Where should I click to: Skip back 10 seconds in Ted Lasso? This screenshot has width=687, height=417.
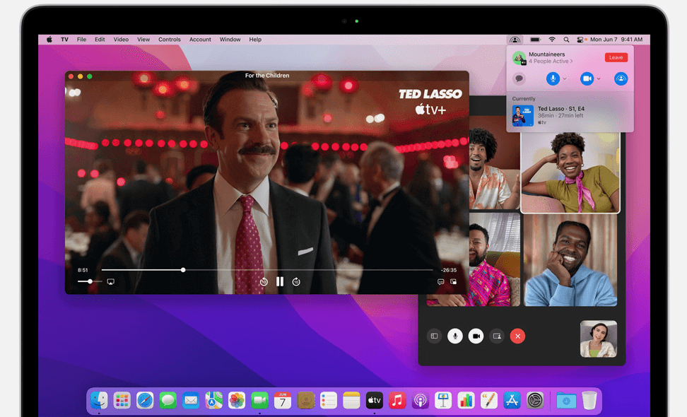tap(264, 282)
